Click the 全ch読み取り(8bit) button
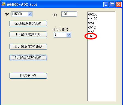Viewport: 123px width, 105px height. [x=28, y=23]
